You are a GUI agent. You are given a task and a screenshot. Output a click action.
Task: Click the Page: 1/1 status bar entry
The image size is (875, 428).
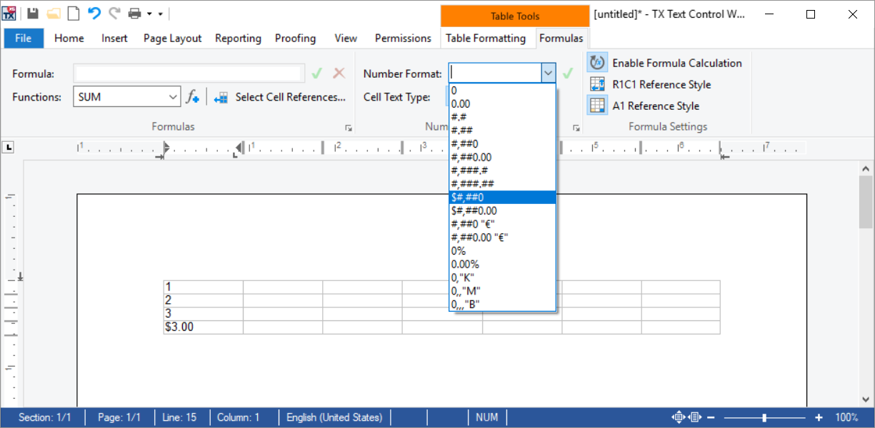(119, 417)
